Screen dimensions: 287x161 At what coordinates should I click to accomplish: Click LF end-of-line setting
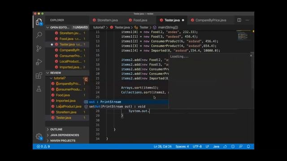[x=207, y=146]
